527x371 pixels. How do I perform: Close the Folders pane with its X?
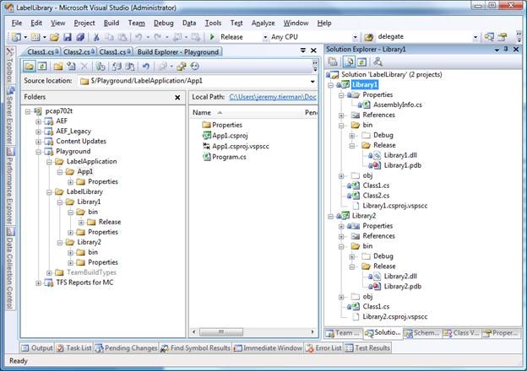tap(177, 97)
